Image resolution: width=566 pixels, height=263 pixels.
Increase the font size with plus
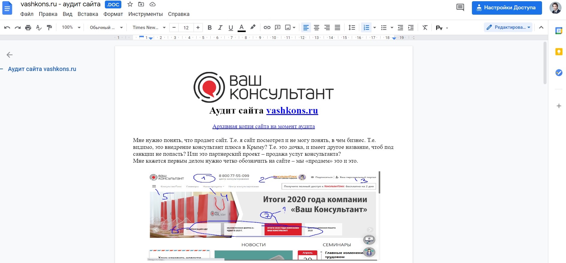[198, 28]
